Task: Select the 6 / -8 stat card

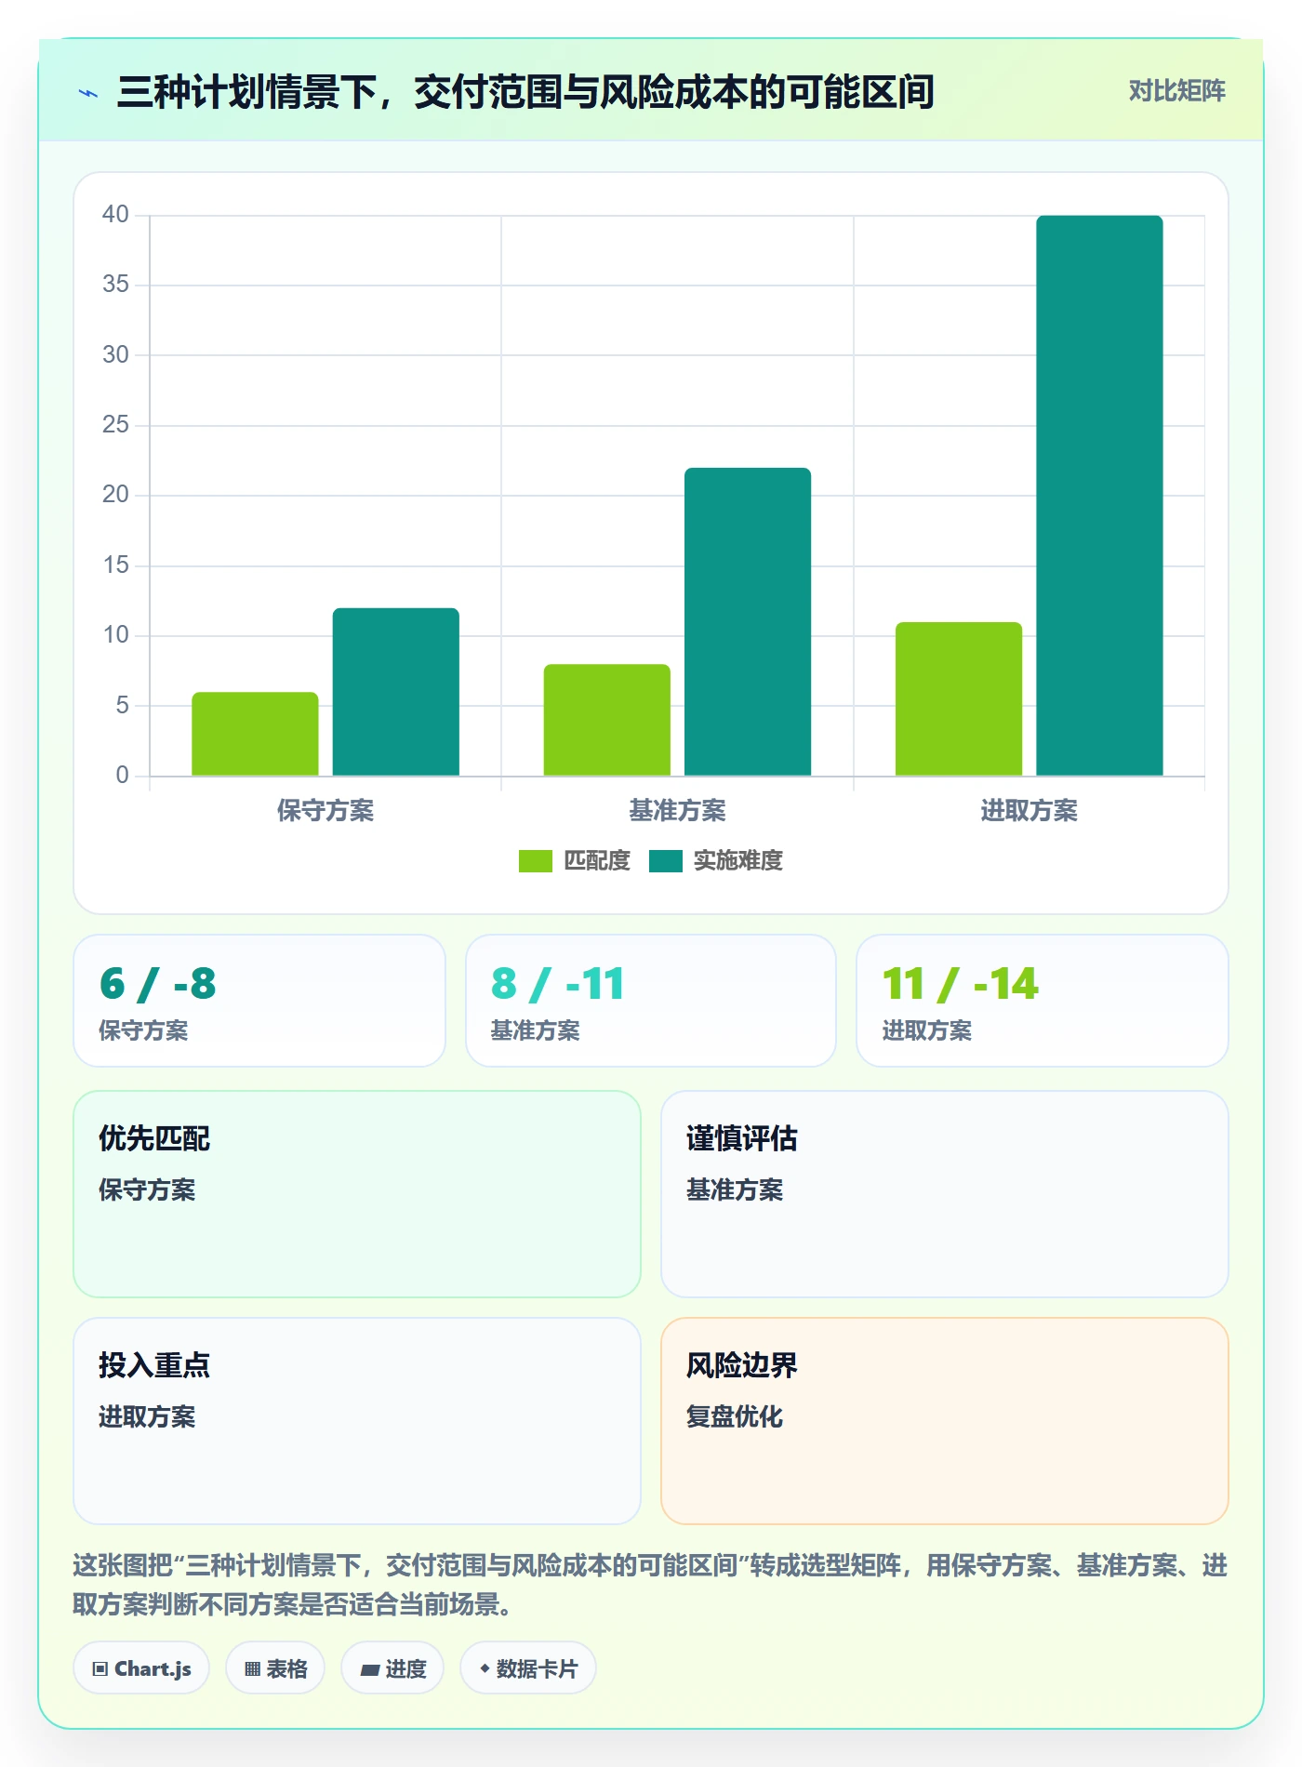Action: pos(259,1001)
